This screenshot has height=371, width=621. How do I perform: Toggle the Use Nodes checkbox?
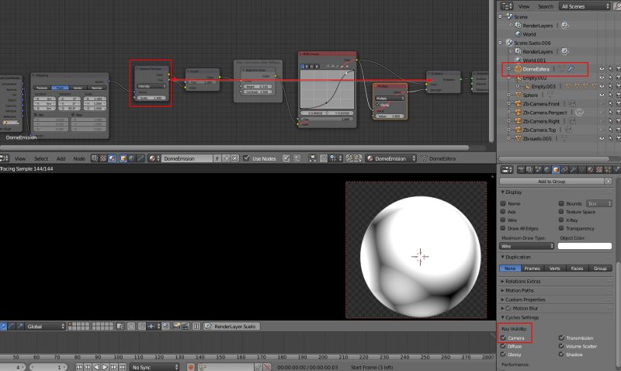246,158
